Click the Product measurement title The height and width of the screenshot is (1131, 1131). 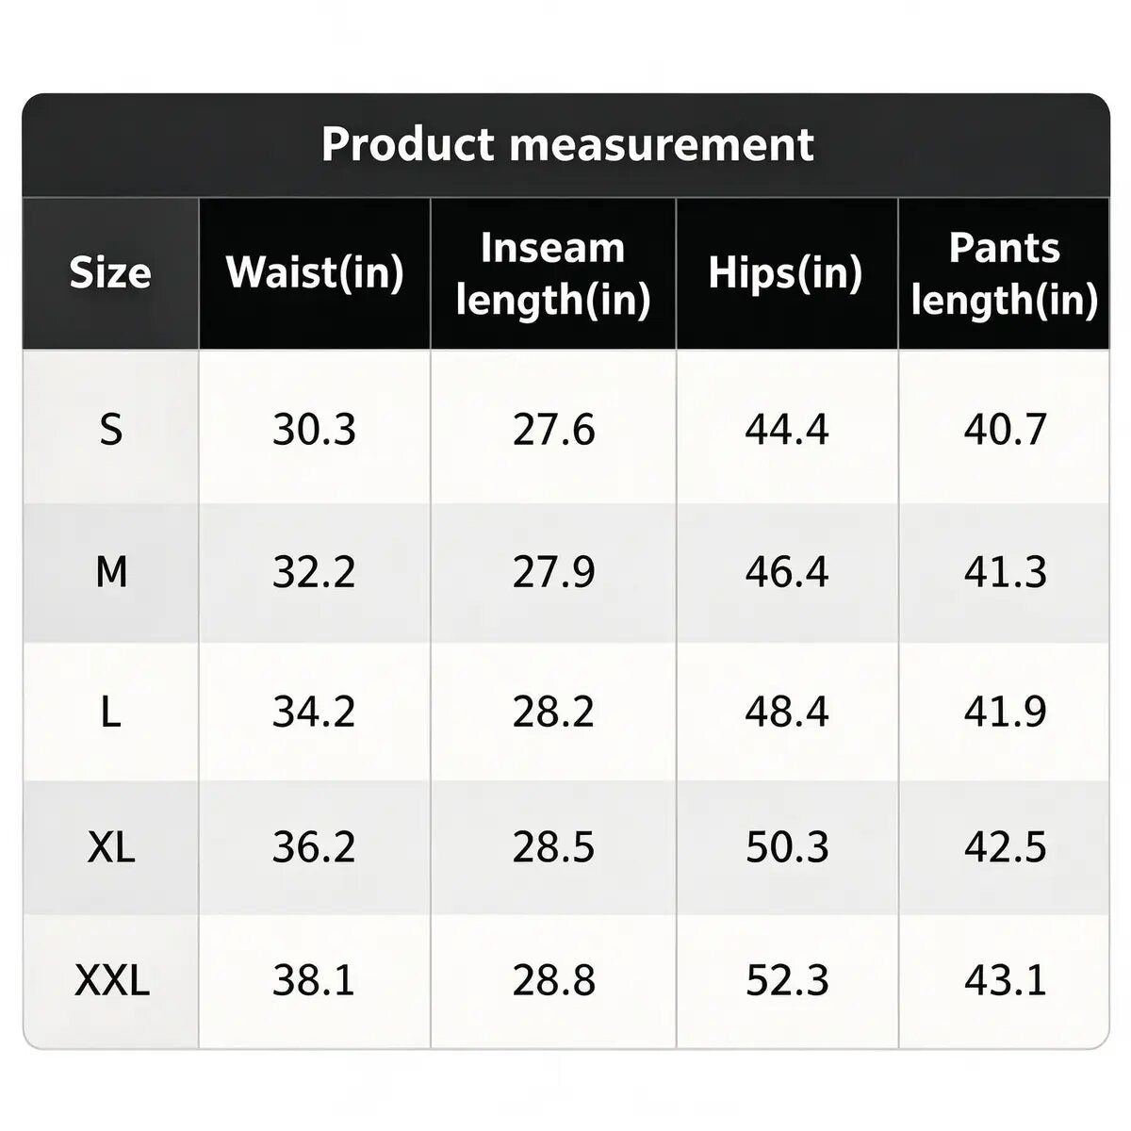567,144
